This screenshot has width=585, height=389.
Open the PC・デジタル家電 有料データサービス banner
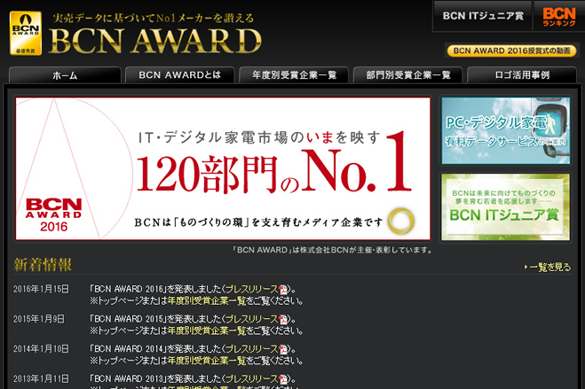pos(506,130)
